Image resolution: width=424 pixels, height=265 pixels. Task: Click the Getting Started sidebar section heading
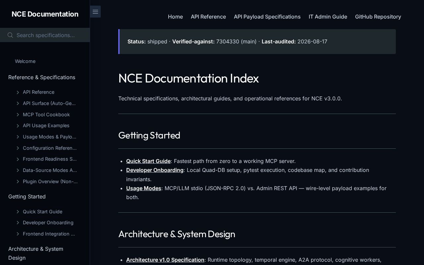tap(27, 196)
